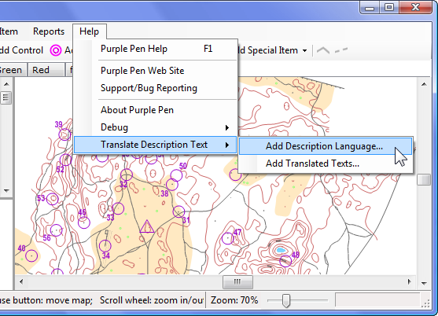The image size is (438, 316).
Task: Click left panel scroll down arrow
Action: coord(6,191)
